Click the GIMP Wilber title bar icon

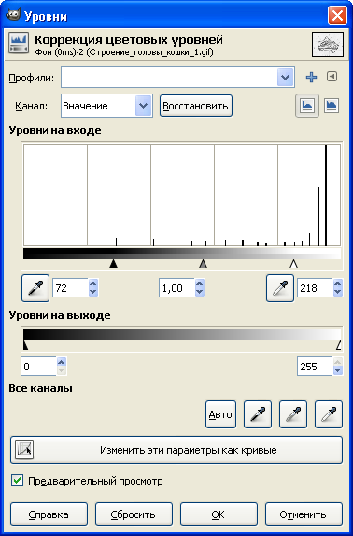13,15
